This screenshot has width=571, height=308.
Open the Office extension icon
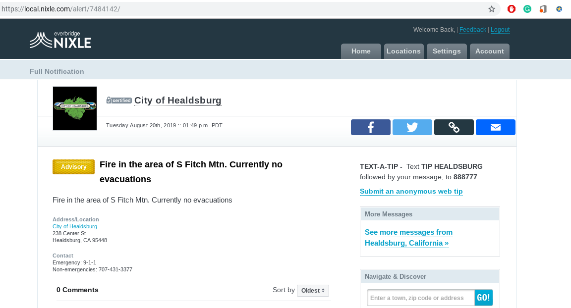[543, 9]
